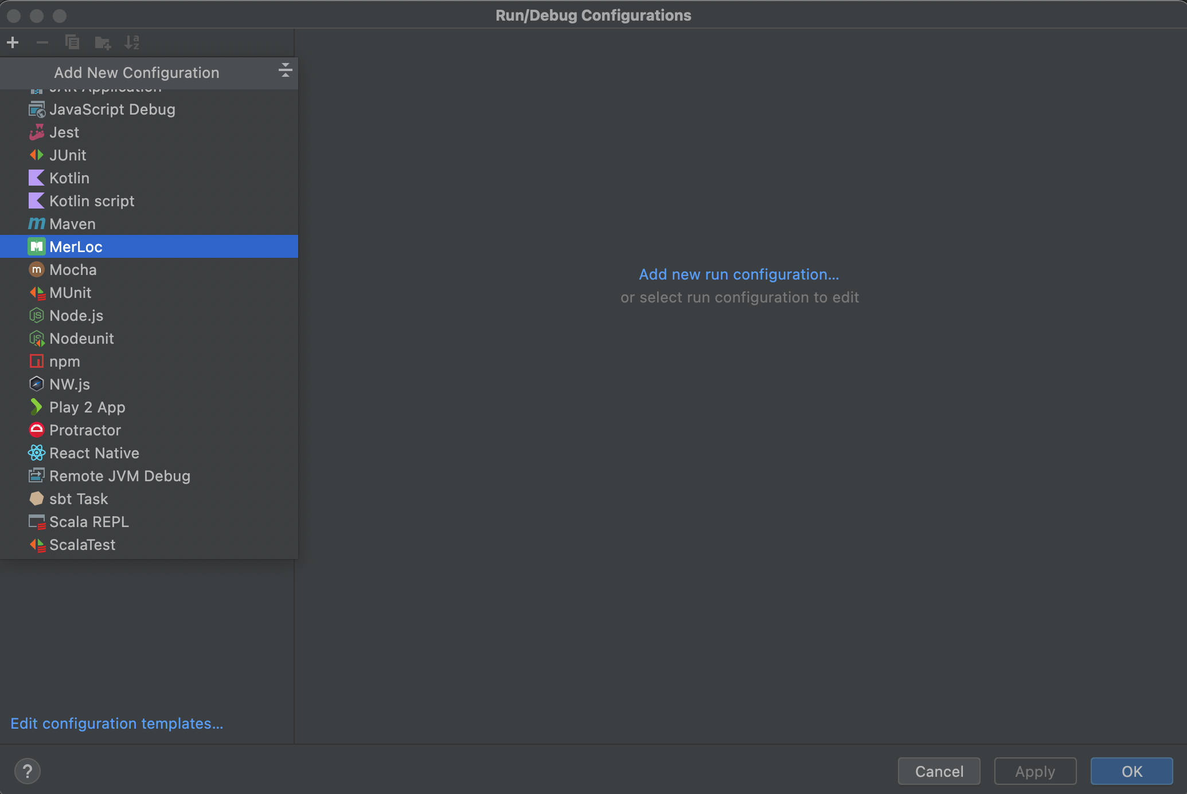Click the Add New Configuration plus icon
This screenshot has width=1187, height=794.
(x=13, y=42)
